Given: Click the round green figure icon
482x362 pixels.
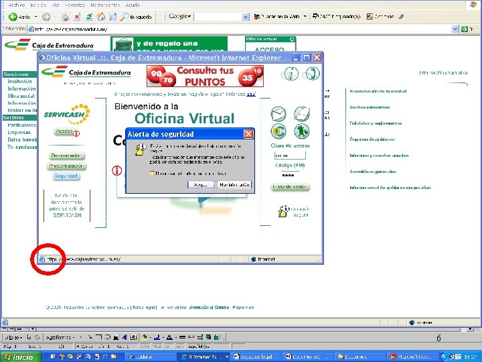Looking at the screenshot, I should [x=301, y=131].
